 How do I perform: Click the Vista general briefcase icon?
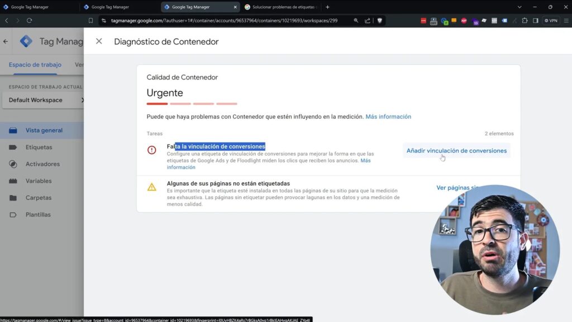click(13, 130)
